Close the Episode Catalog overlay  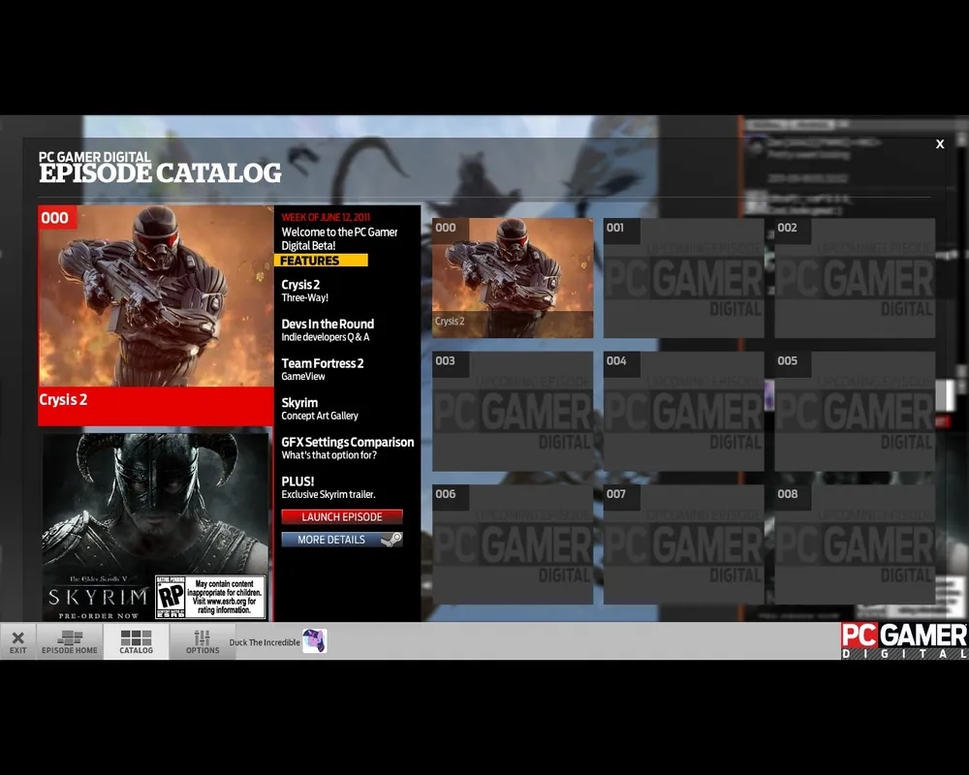pos(939,144)
